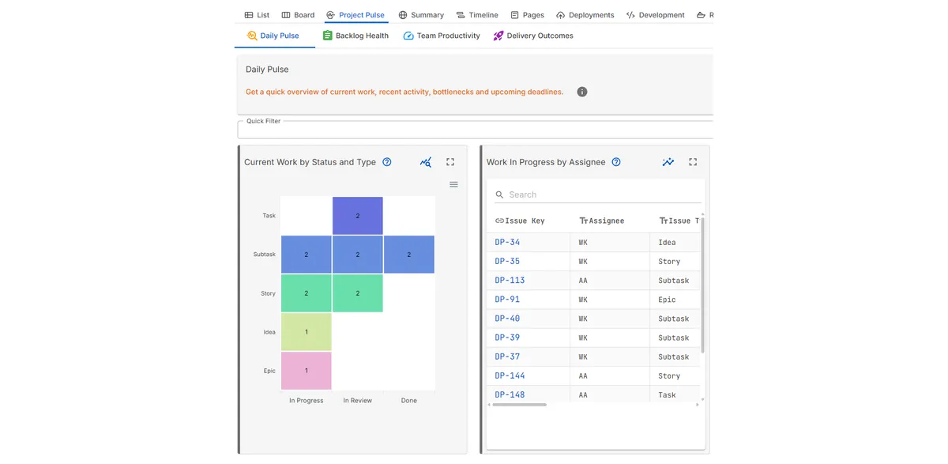Click trend line icon on Work In Progress panel
Image resolution: width=948 pixels, height=464 pixels.
click(x=668, y=162)
